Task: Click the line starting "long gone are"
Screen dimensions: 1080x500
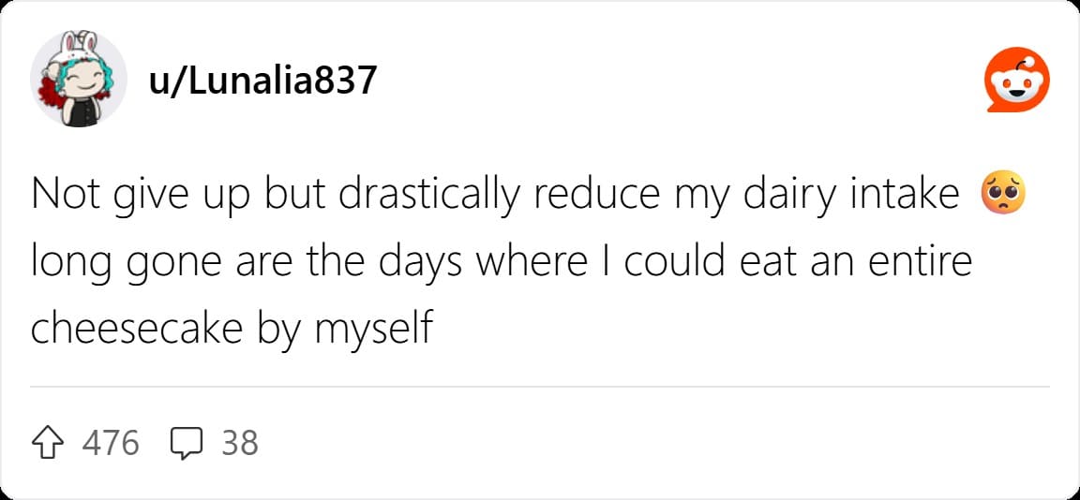Action: 502,264
